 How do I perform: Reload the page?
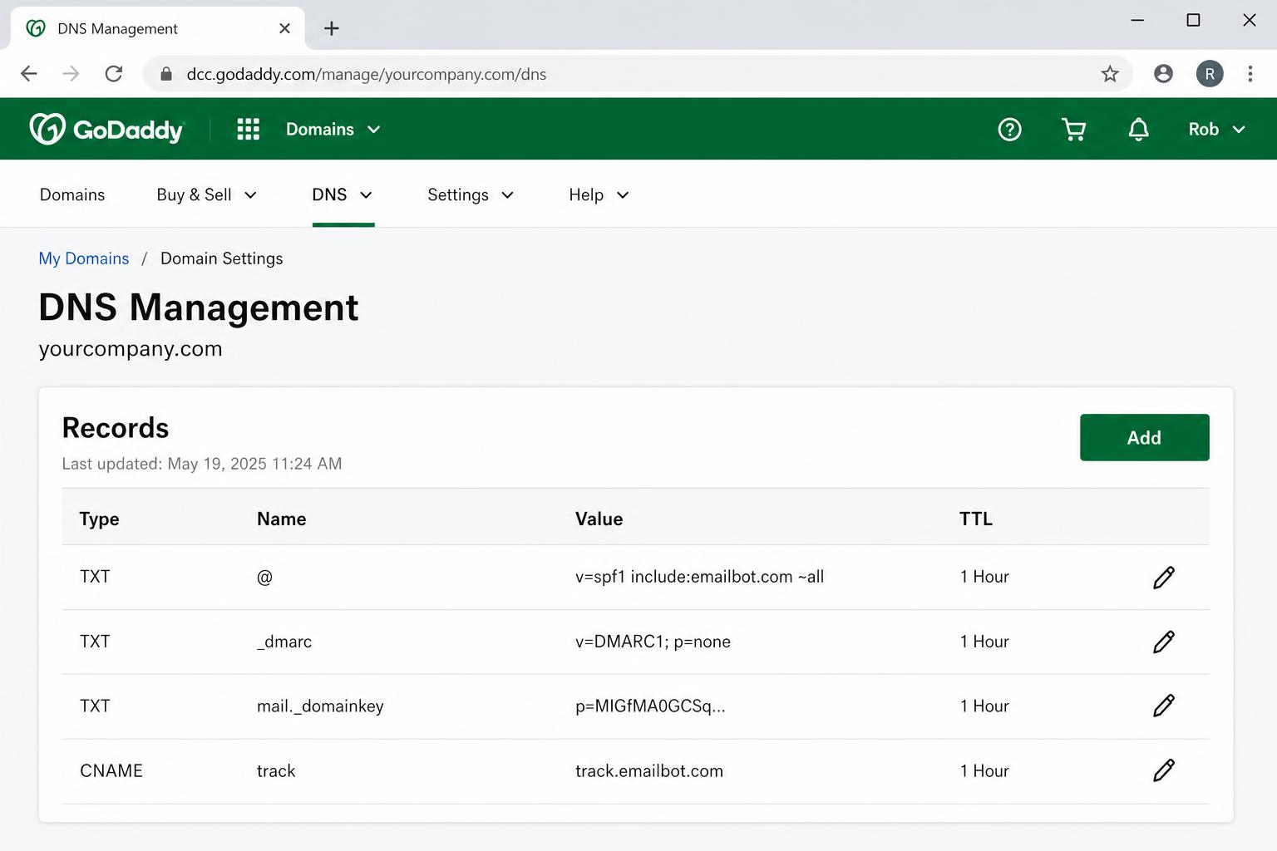pos(114,74)
